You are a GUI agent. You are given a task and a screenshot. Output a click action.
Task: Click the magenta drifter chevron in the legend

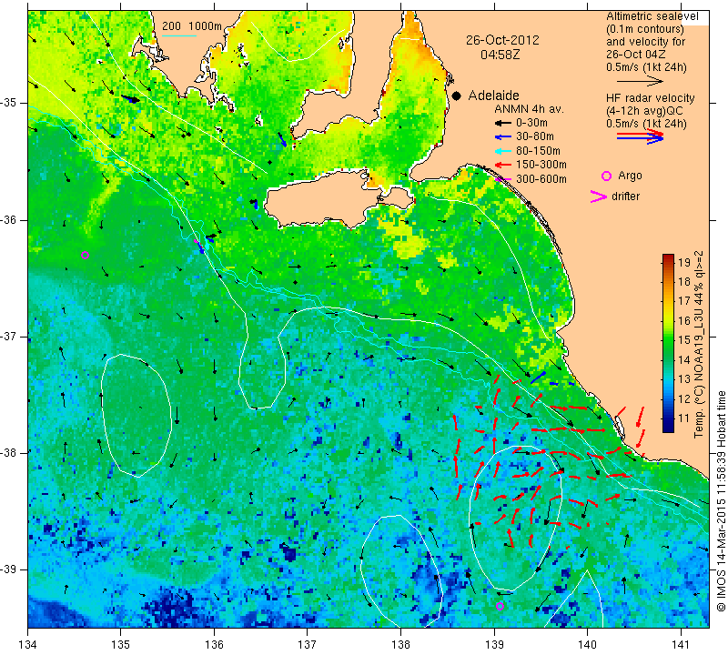click(599, 196)
